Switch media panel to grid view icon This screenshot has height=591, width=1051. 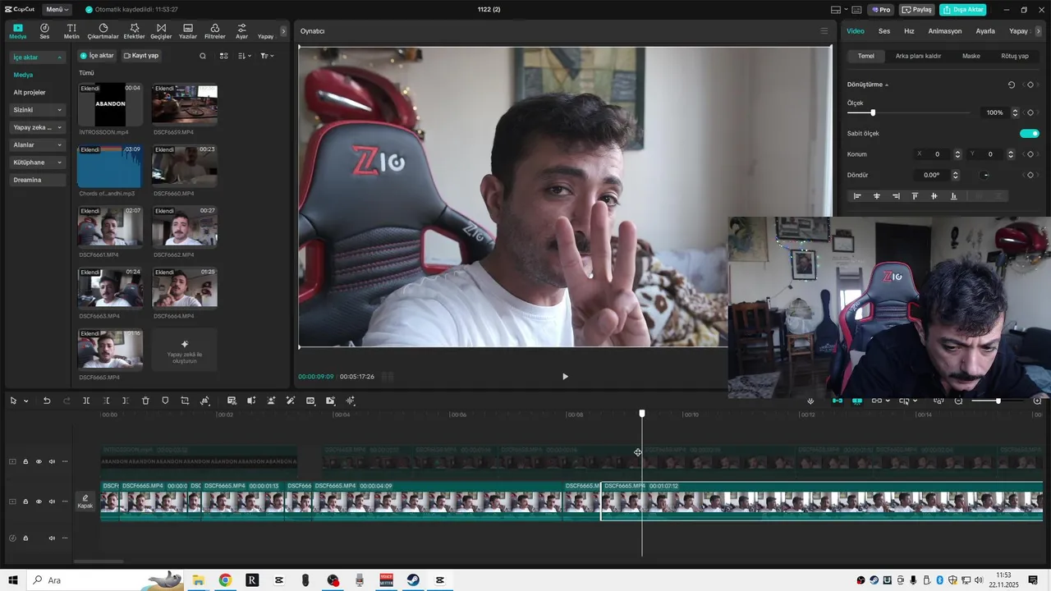(x=223, y=56)
